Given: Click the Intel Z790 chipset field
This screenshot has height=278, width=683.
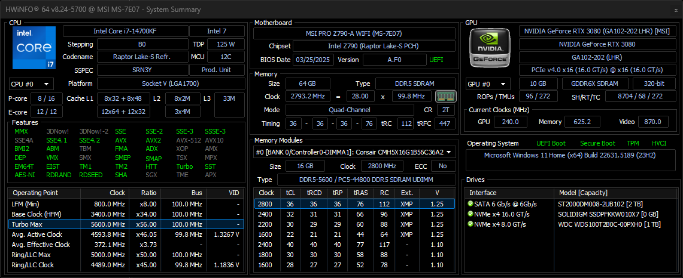Looking at the screenshot, I should click(374, 46).
